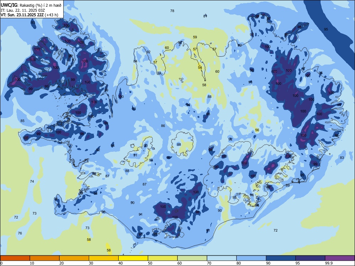The width and height of the screenshot is (355, 266).
Task: Click the value "84" in the northwest
Action: 135,61
